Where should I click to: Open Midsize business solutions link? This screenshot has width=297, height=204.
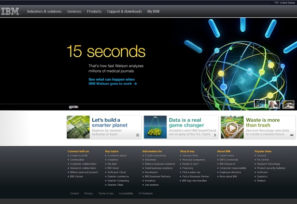(160, 164)
